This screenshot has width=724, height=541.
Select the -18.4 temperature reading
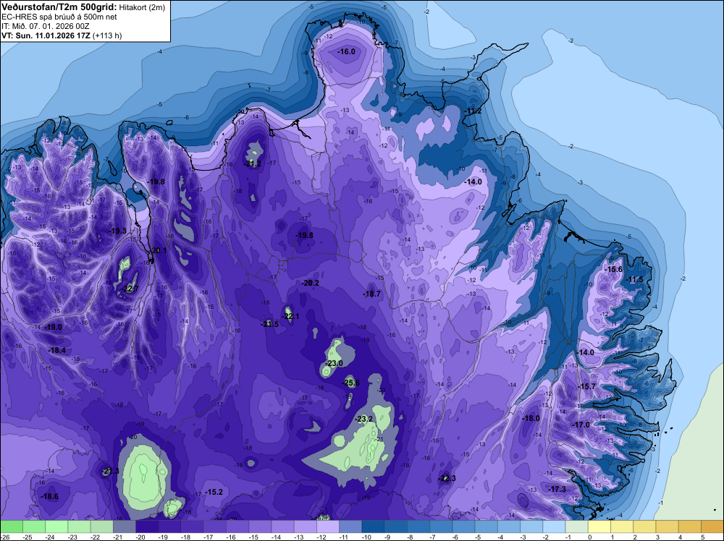[57, 351]
